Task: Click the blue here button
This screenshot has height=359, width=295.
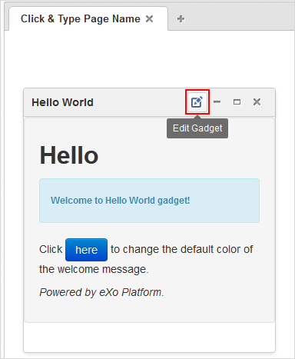Action: tap(86, 250)
